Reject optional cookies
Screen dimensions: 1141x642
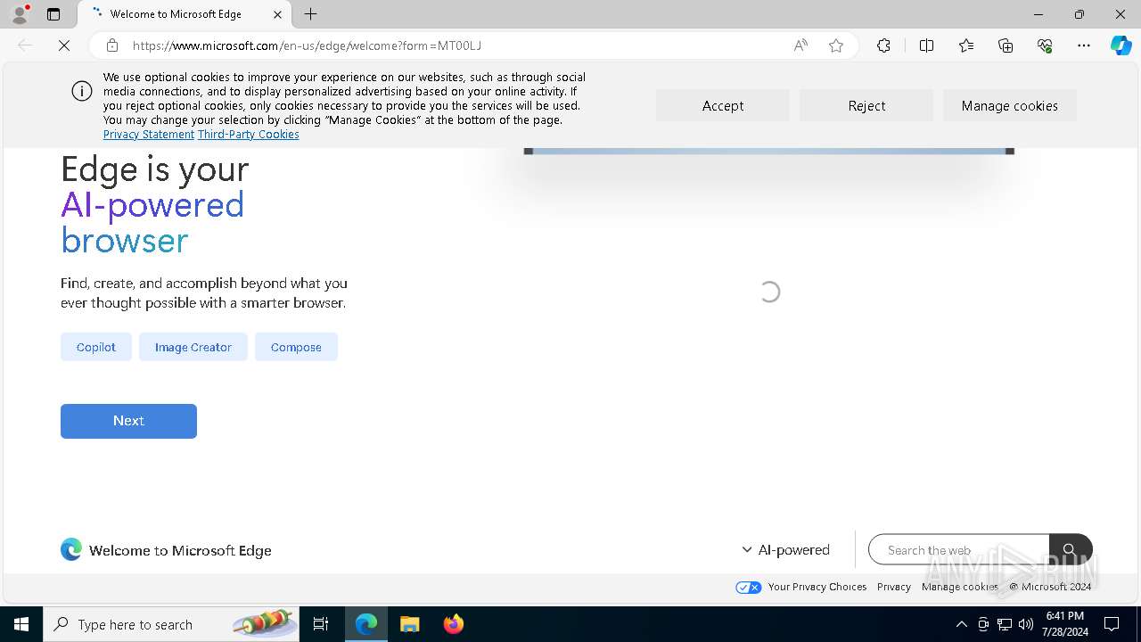click(866, 105)
